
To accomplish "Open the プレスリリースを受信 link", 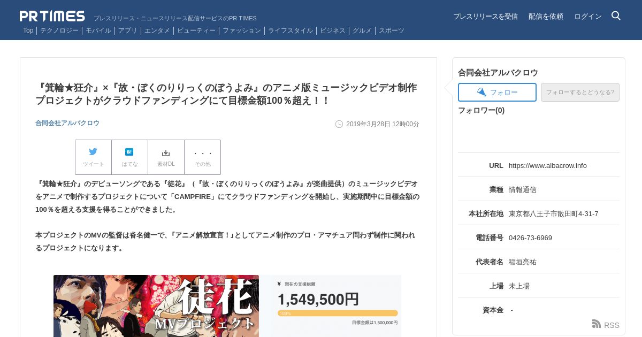I will pos(485,17).
